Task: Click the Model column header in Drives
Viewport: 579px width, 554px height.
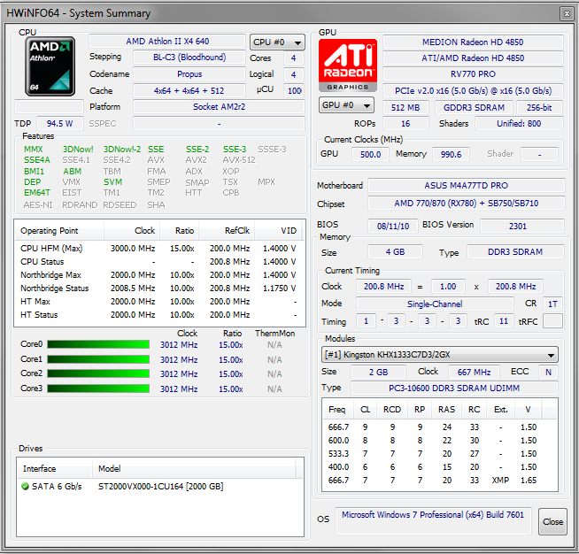Action: coord(194,469)
